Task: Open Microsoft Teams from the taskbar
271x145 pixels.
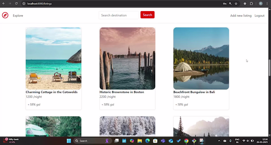Action: tap(163, 141)
